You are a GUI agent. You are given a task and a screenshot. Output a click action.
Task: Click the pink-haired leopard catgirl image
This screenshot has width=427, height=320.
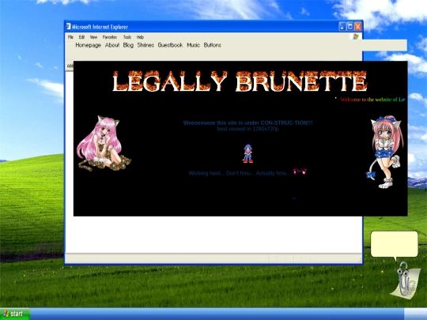pos(104,143)
